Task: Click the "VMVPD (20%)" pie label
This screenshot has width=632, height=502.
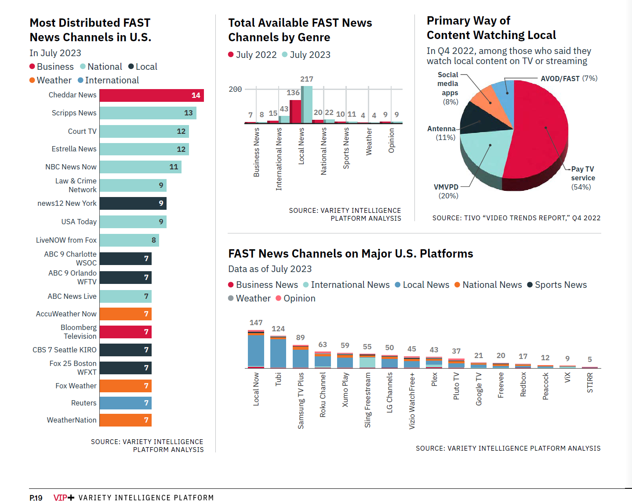Action: click(x=447, y=191)
